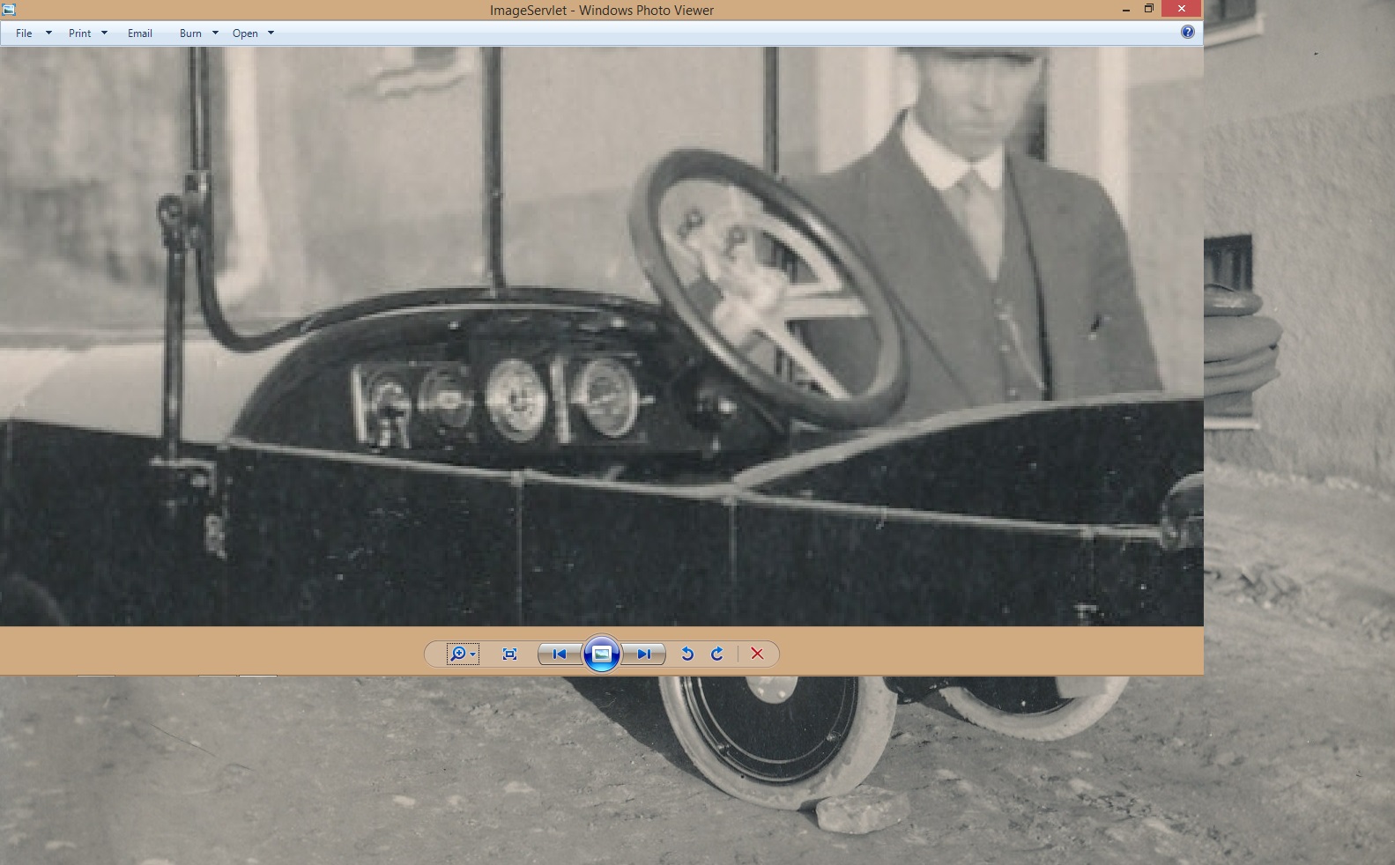Rotate the image clockwise
This screenshot has width=1395, height=865.
[717, 654]
